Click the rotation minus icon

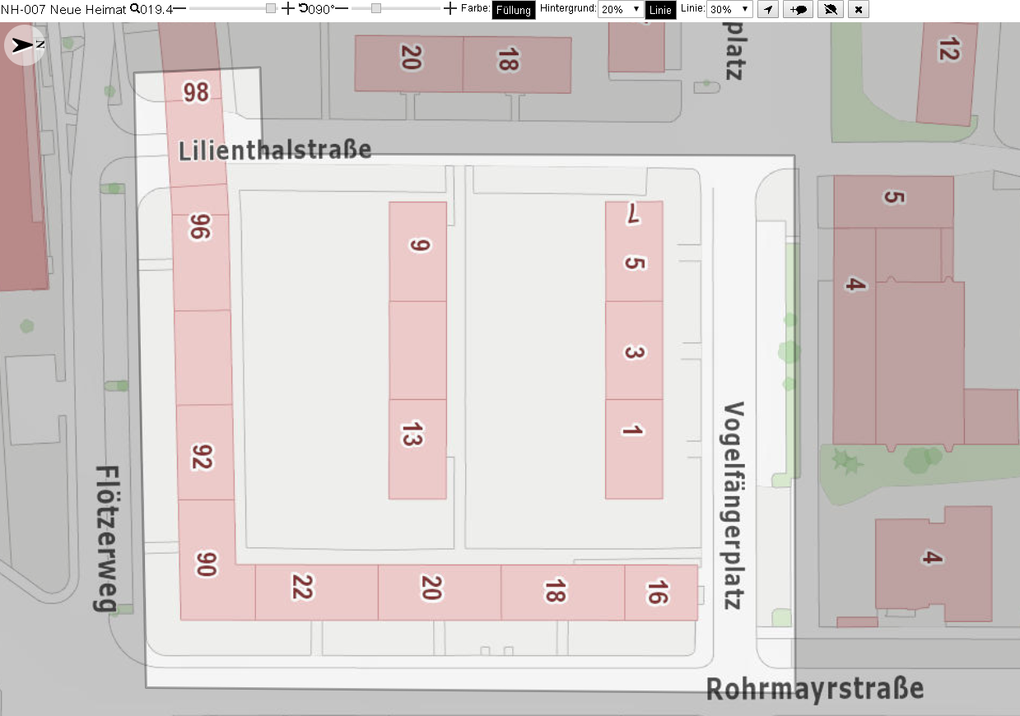click(x=341, y=8)
